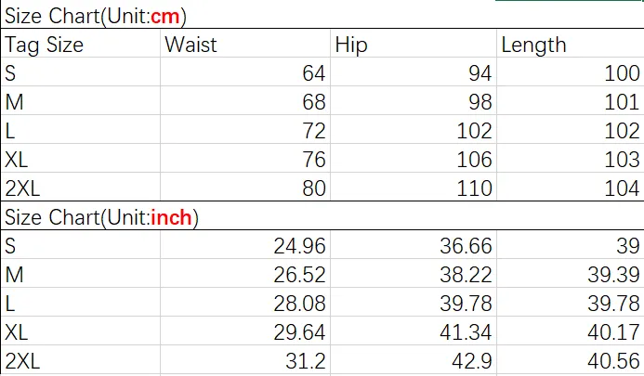This screenshot has width=644, height=376.
Task: Select the cell with hip value 98
Action: click(x=414, y=100)
